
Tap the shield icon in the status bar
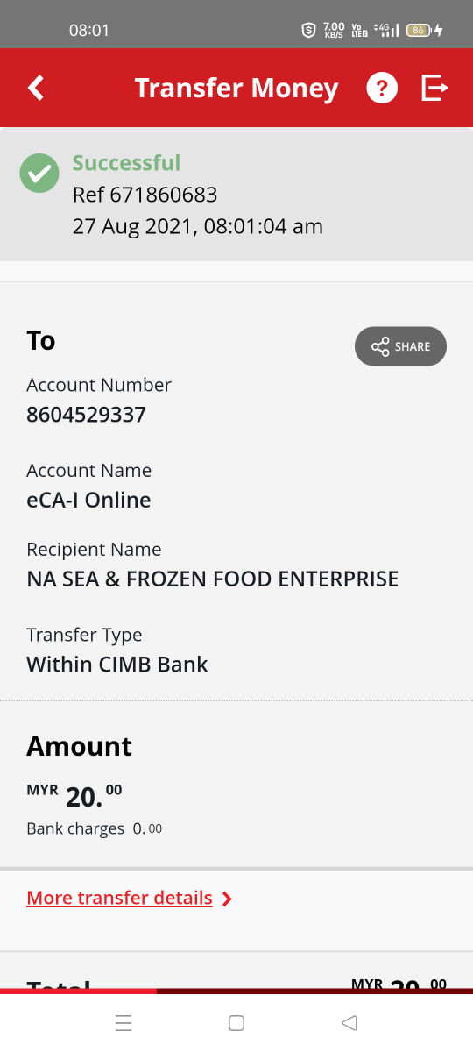point(308,30)
